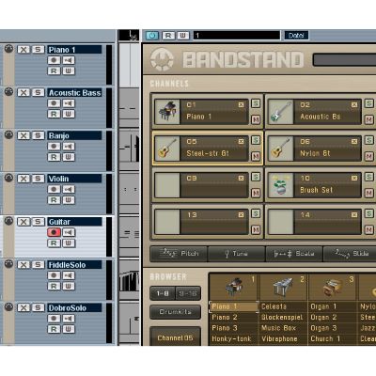Open the chromatic percussion category icon
Image resolution: width=376 pixels, height=376 pixels.
[x=282, y=287]
